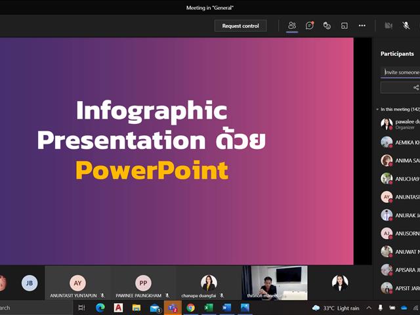420x315 pixels.
Task: Open the Mail app on taskbar
Action: tap(155, 308)
